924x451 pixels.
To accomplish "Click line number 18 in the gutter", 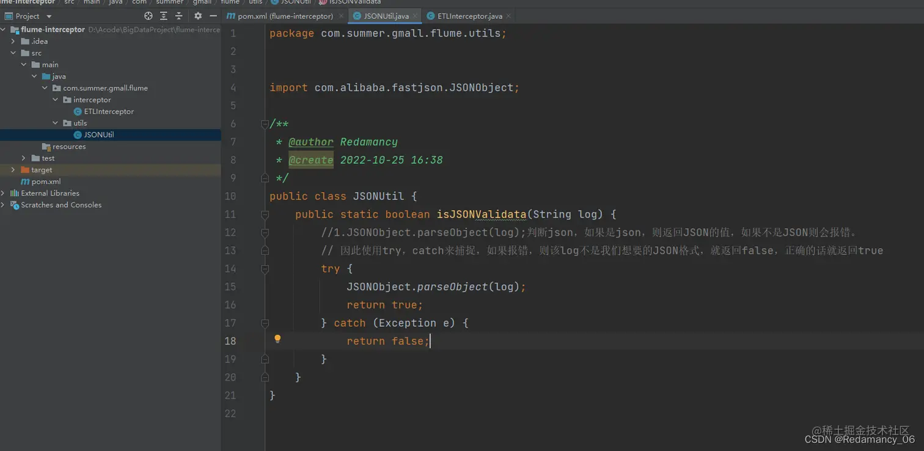I will [x=230, y=341].
